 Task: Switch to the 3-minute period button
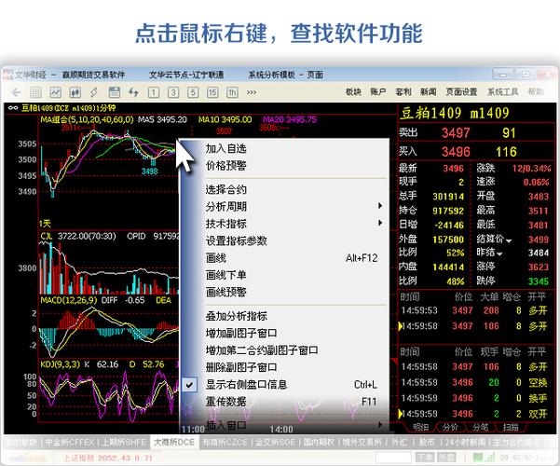coord(173,93)
